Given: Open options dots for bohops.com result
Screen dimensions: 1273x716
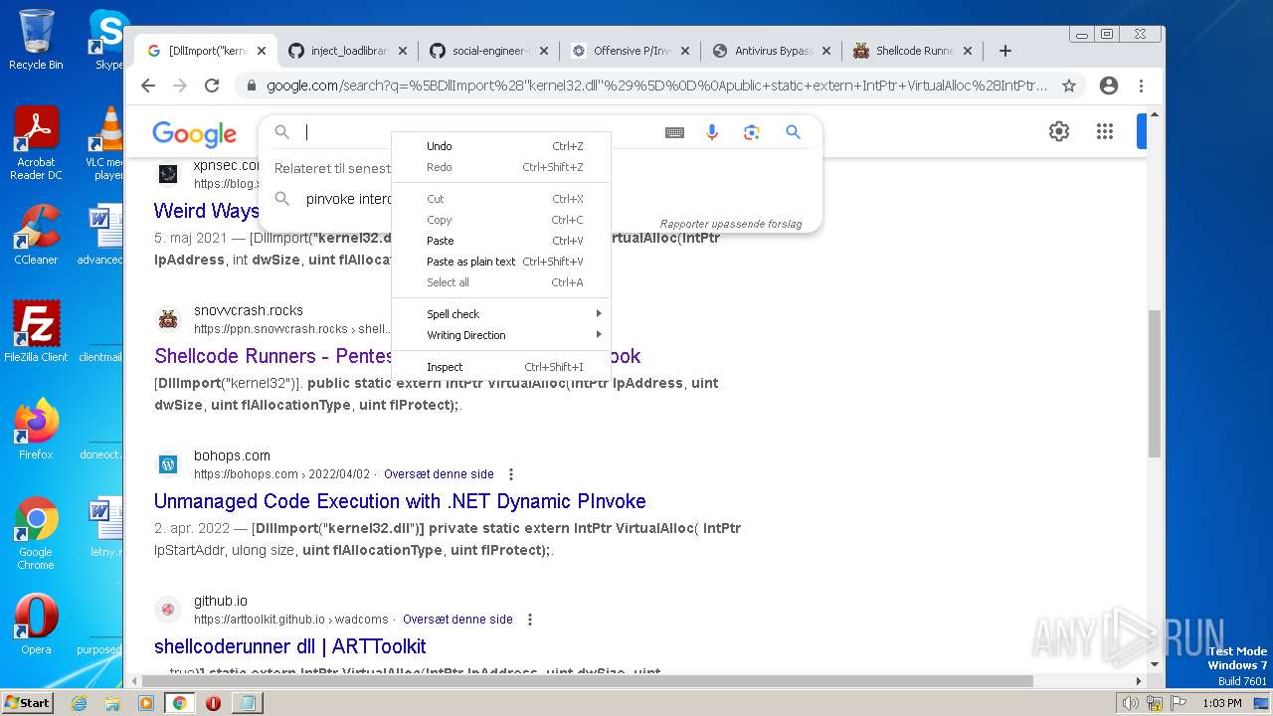Looking at the screenshot, I should [x=511, y=474].
